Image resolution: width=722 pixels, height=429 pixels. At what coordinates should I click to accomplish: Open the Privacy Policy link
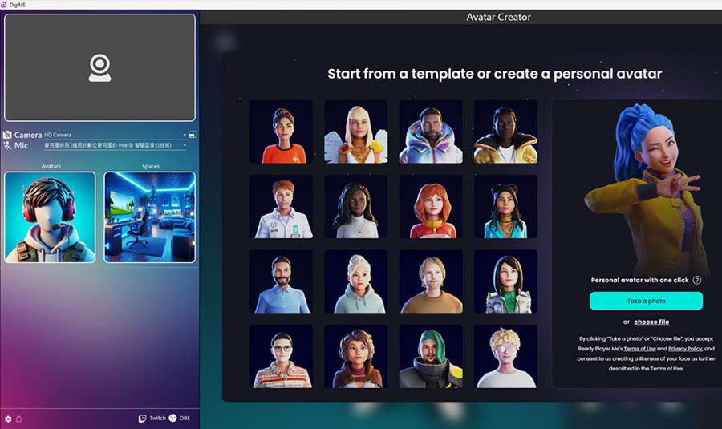(685, 349)
